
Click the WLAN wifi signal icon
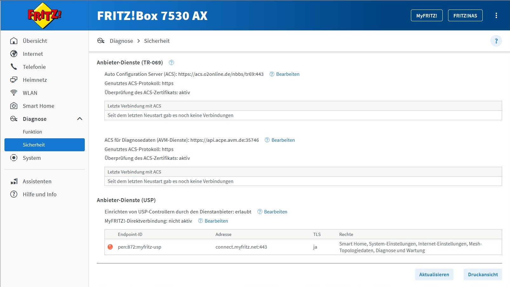point(14,93)
